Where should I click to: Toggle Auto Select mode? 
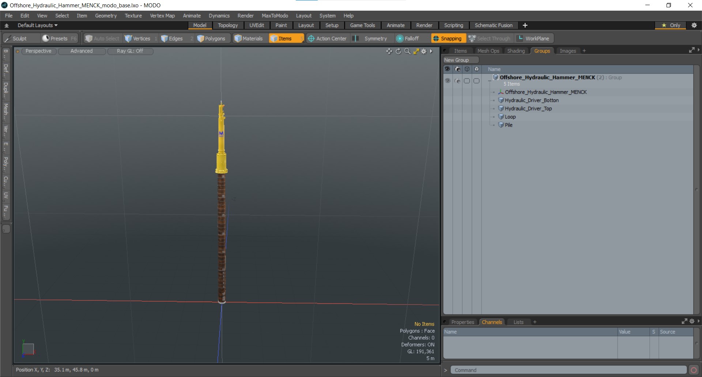(102, 38)
